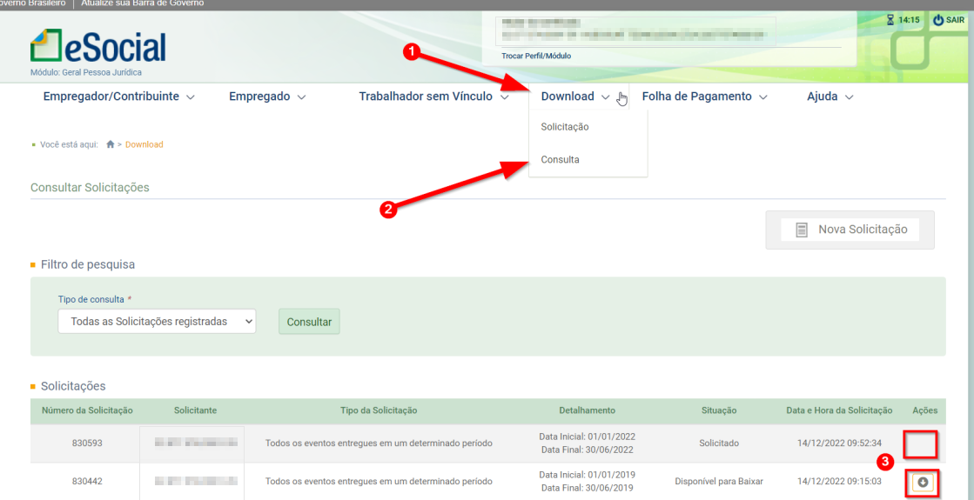Click the home icon in breadcrumb
Screen dimensions: 974x500
click(111, 144)
